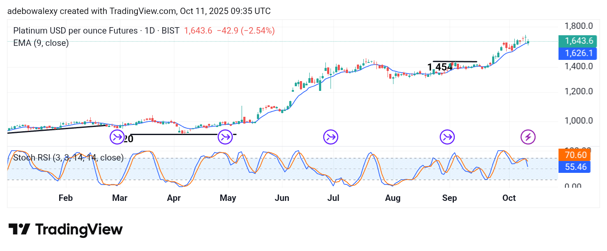This screenshot has height=251, width=607.
Task: Click the 1,000.0 price axis label
Action: point(578,121)
